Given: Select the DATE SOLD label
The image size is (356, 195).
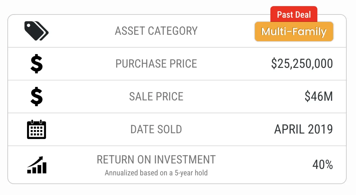Looking at the screenshot, I should 156,129.
